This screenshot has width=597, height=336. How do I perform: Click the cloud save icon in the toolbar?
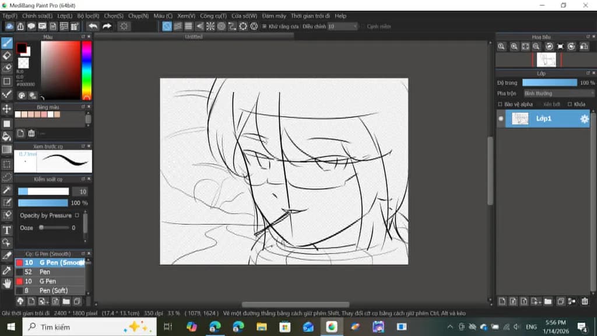(9, 26)
